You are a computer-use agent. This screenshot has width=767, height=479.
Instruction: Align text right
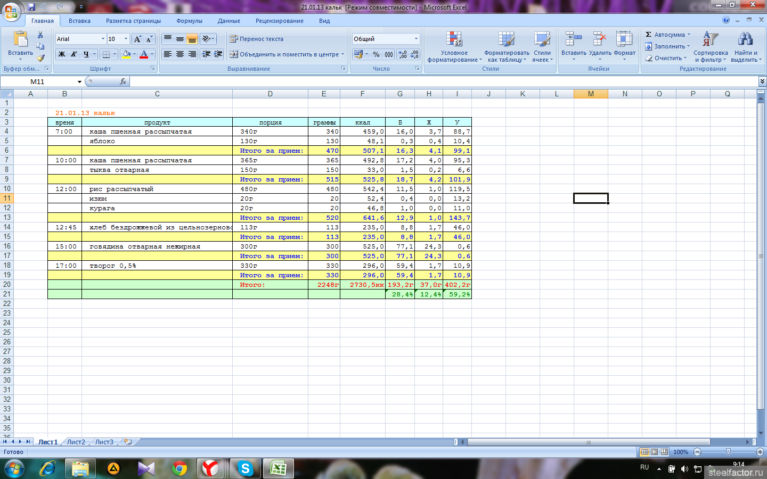[192, 54]
